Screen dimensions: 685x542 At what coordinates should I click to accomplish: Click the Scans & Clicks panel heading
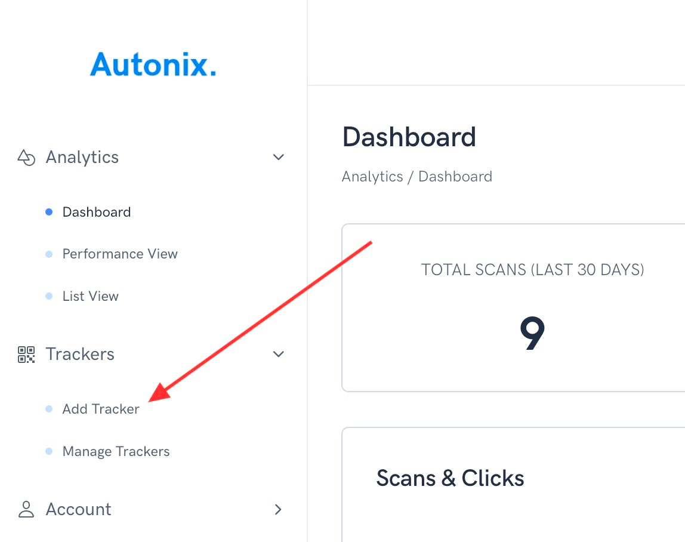tap(450, 478)
